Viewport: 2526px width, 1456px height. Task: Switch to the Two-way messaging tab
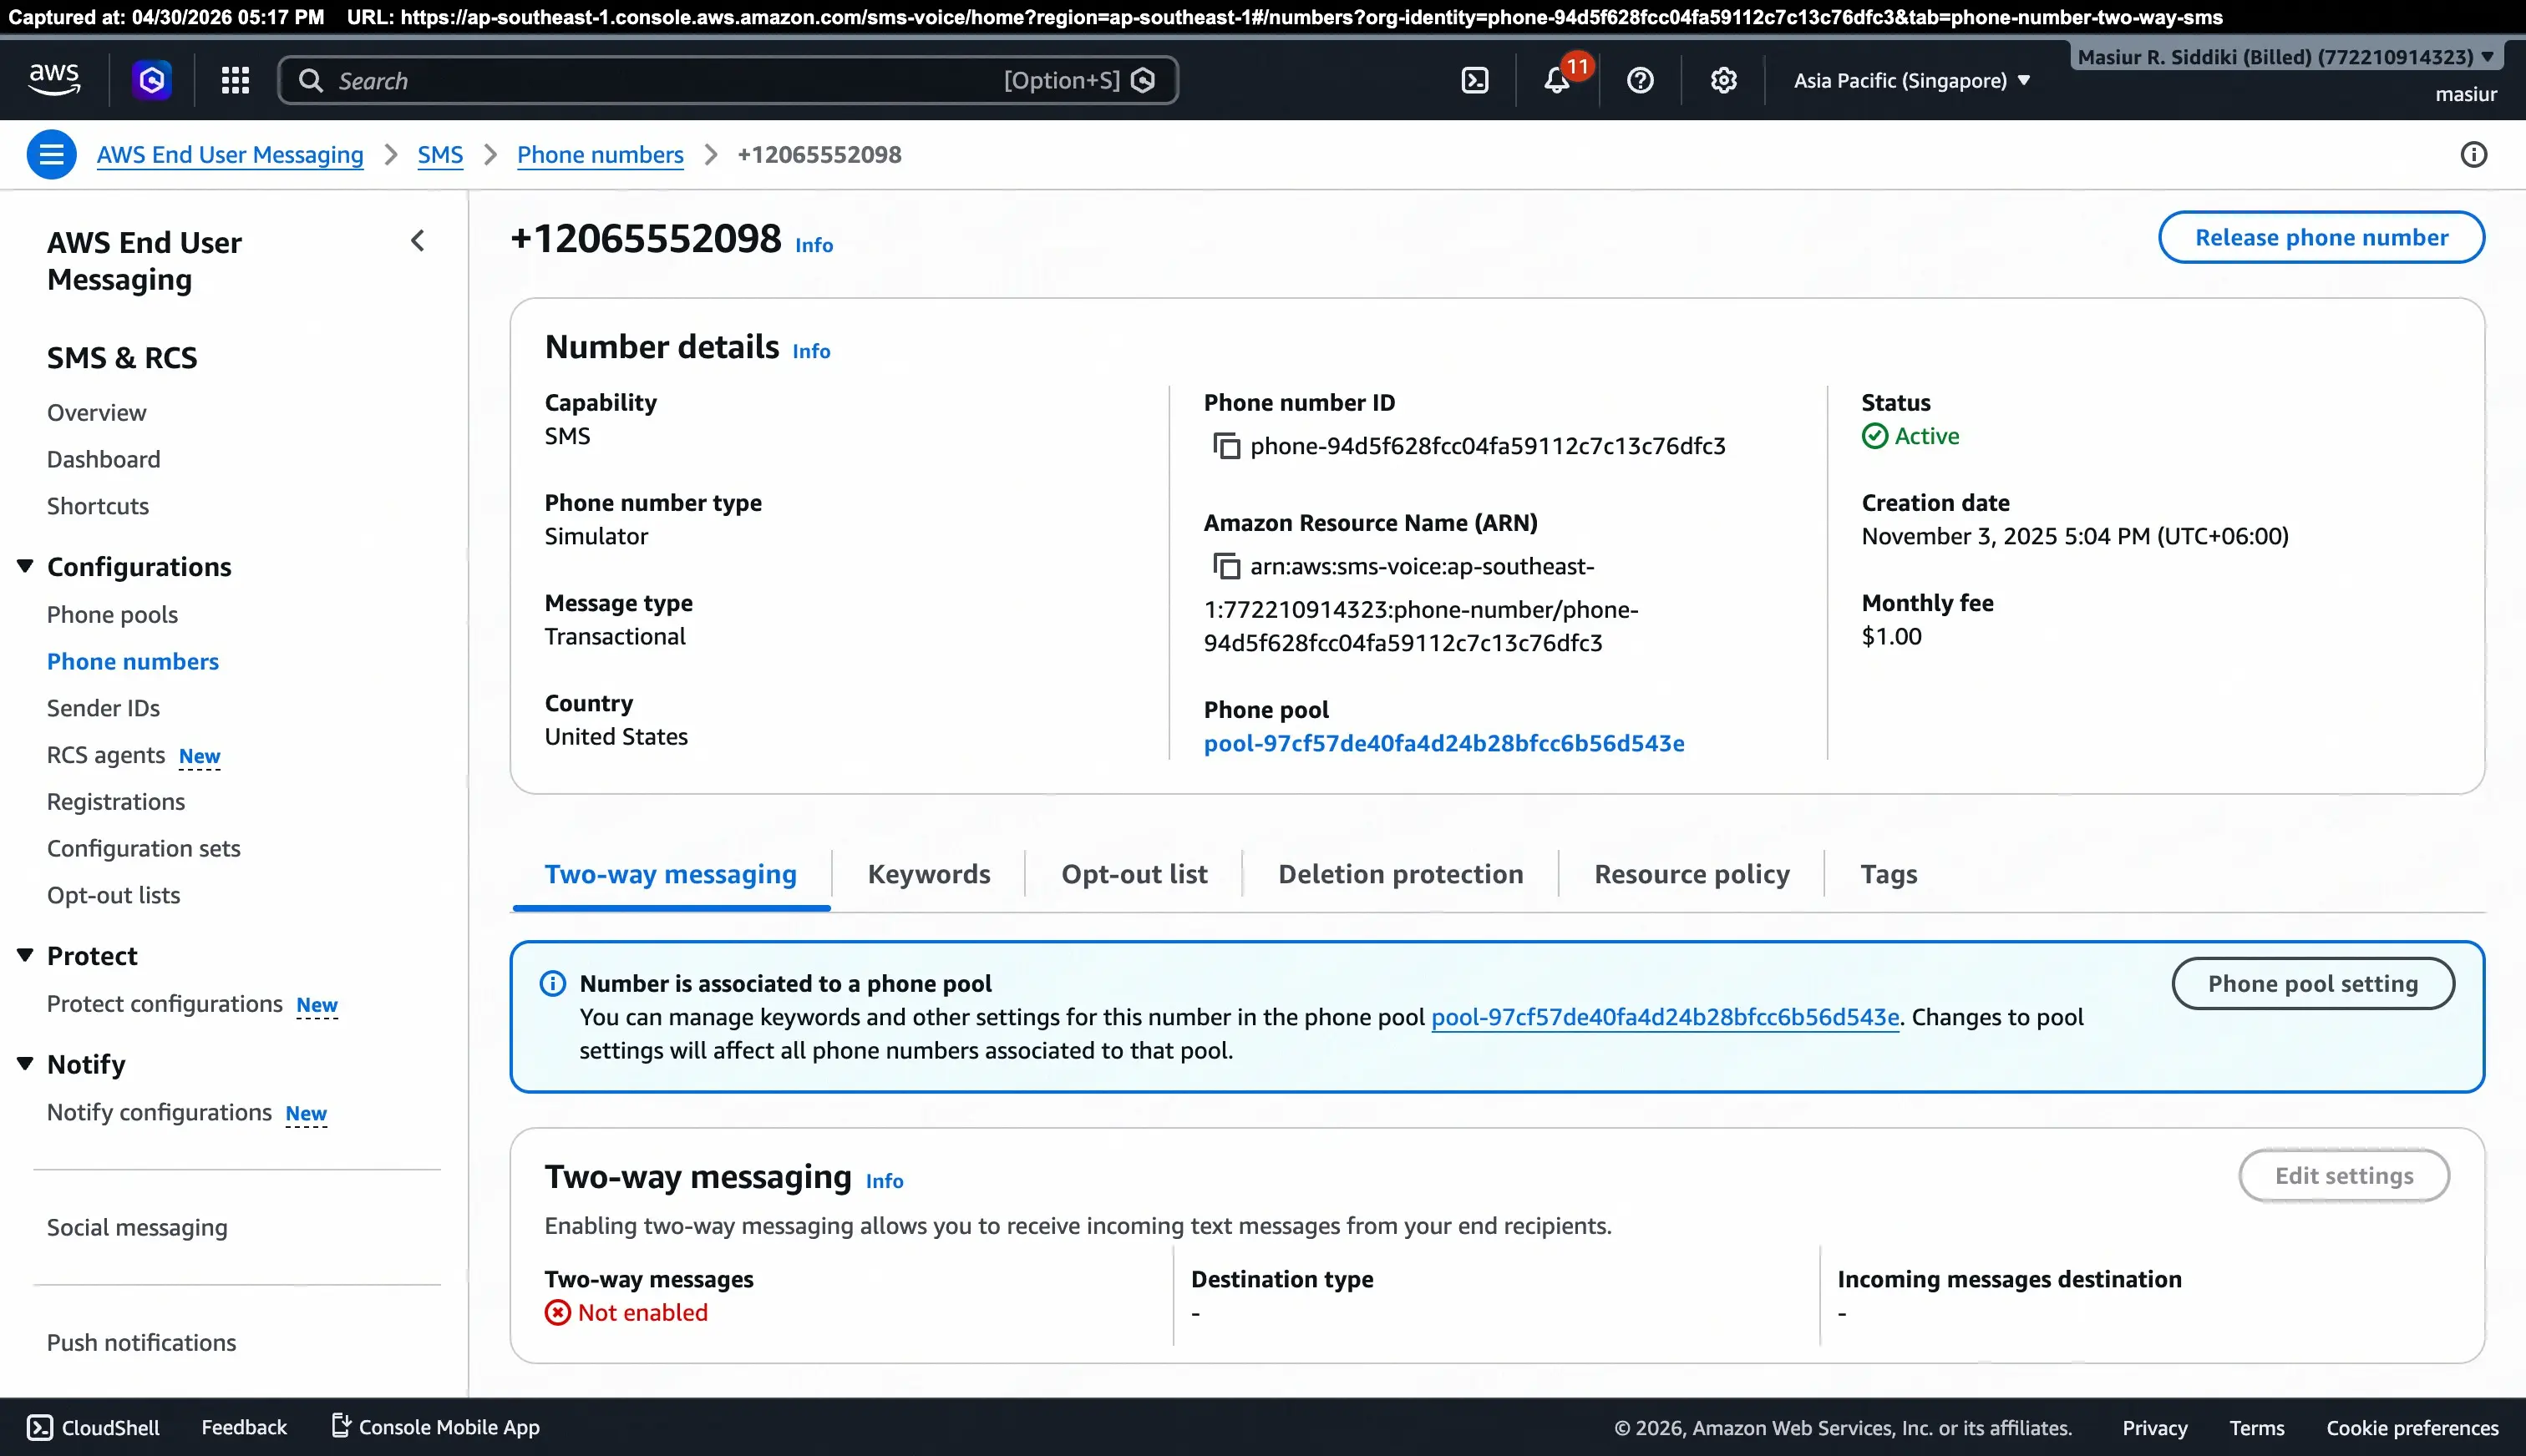[x=670, y=875]
